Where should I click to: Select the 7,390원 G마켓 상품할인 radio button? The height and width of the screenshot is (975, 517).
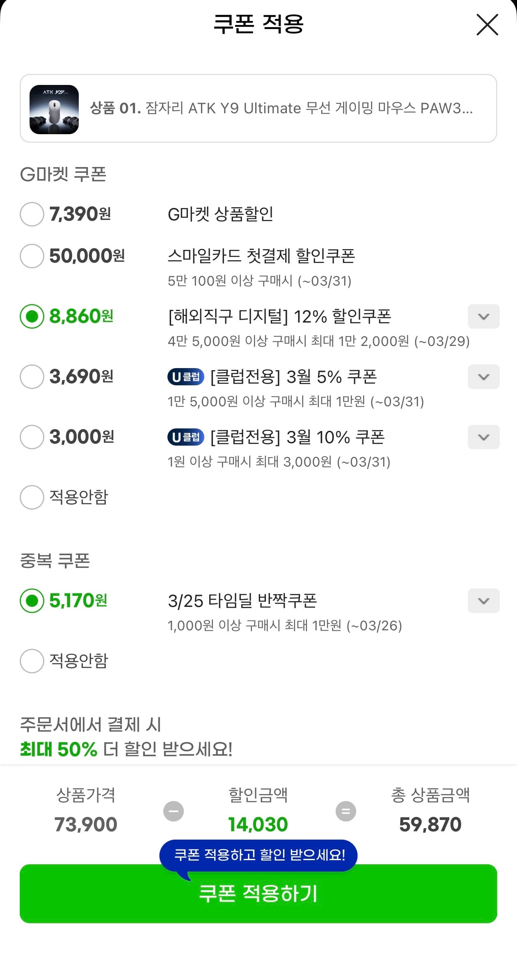(32, 214)
